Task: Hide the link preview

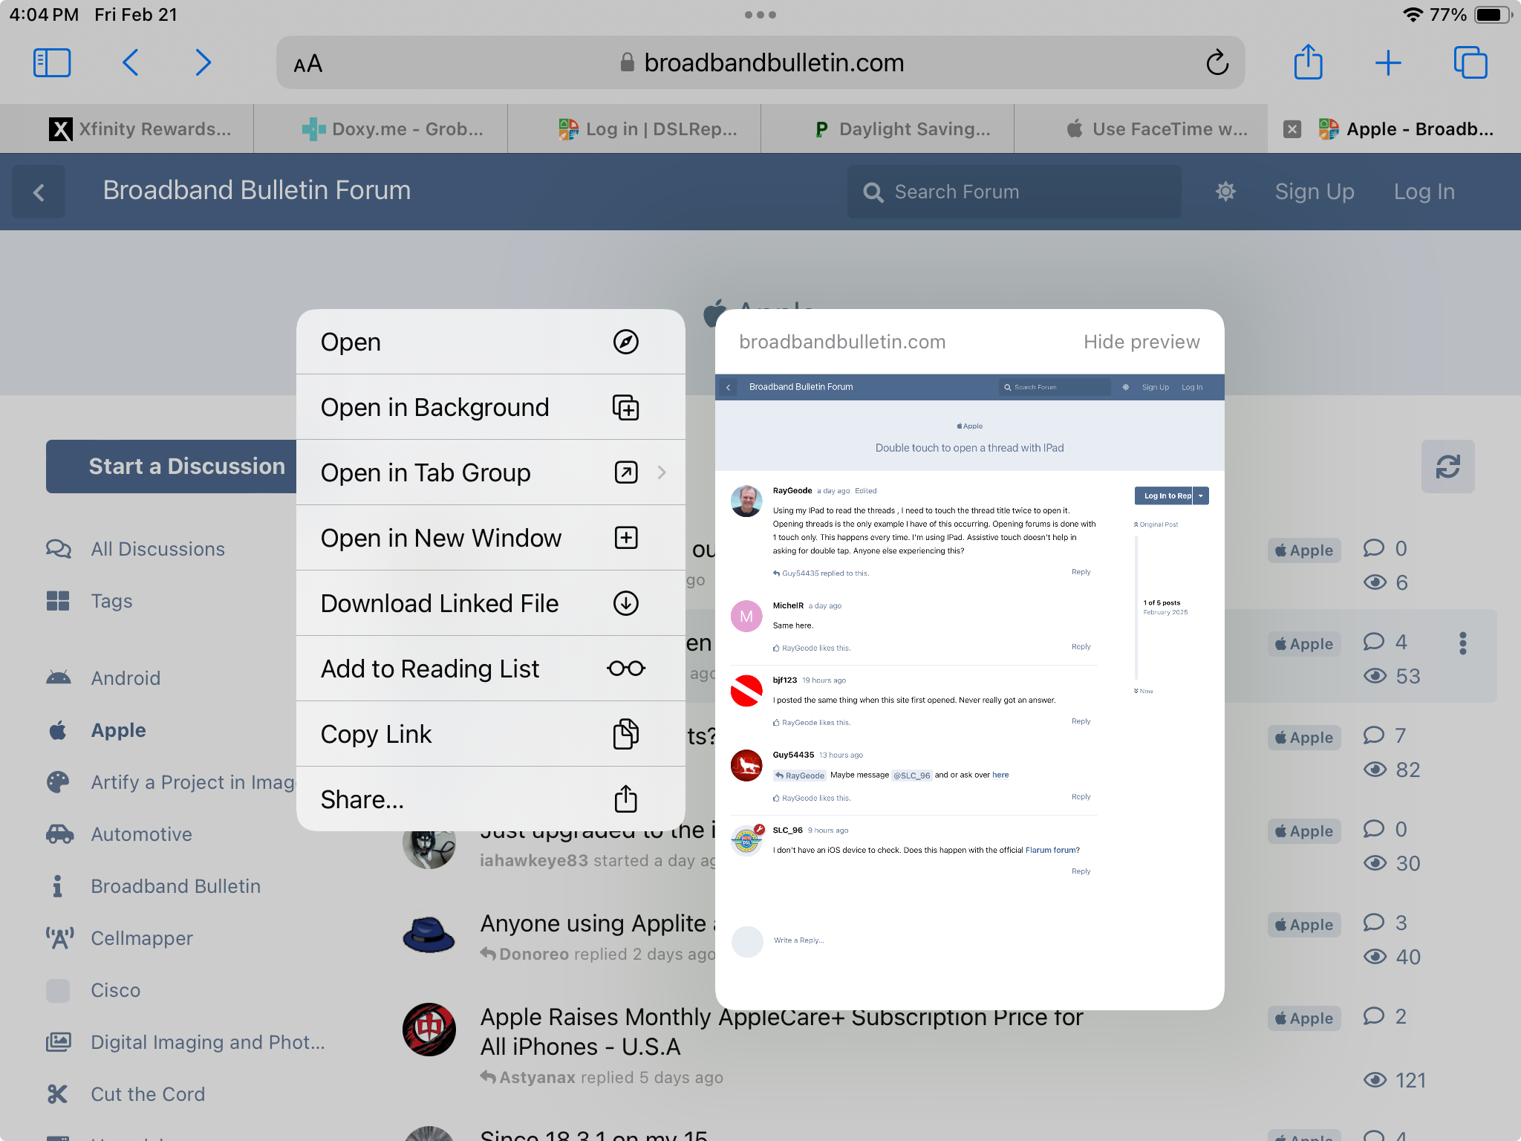Action: click(1141, 342)
